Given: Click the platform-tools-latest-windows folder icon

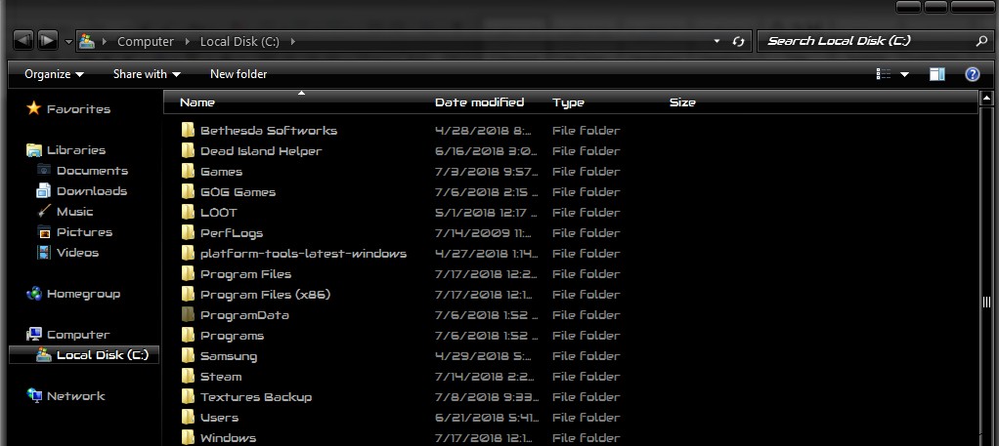Looking at the screenshot, I should [x=188, y=253].
